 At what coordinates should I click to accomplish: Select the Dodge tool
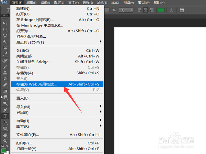(x=5, y=103)
